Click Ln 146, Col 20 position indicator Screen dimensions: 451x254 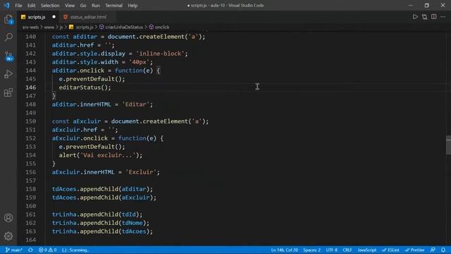click(x=284, y=250)
